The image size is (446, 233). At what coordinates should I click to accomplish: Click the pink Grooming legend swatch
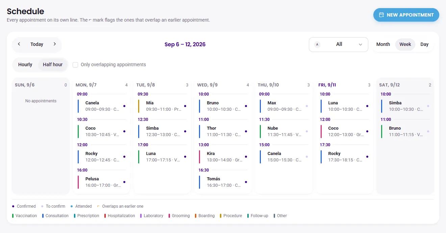169,216
